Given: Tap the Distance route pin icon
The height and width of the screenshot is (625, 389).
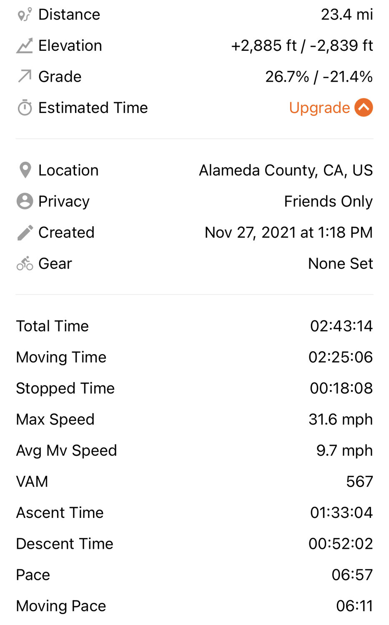Looking at the screenshot, I should point(25,15).
